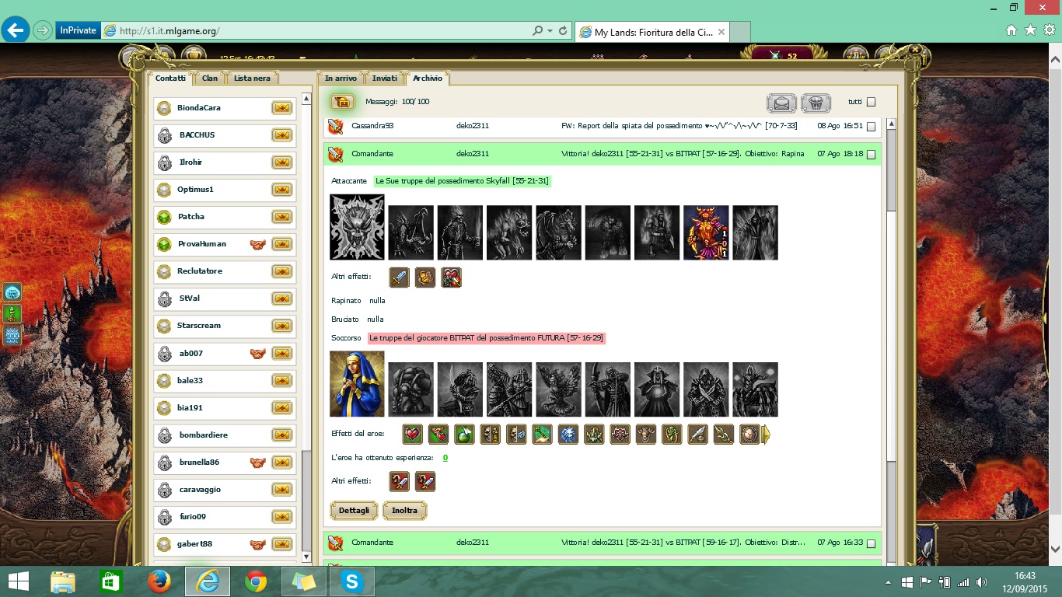
Task: Expand more hero effects with yellow arrow
Action: tap(767, 435)
